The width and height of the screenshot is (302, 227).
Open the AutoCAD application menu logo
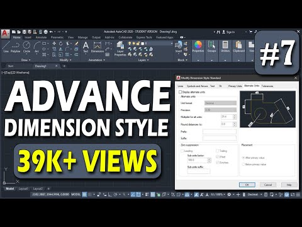(5, 33)
